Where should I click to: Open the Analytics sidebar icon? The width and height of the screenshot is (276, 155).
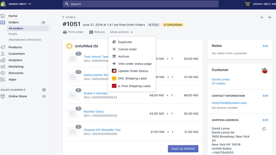3,60
